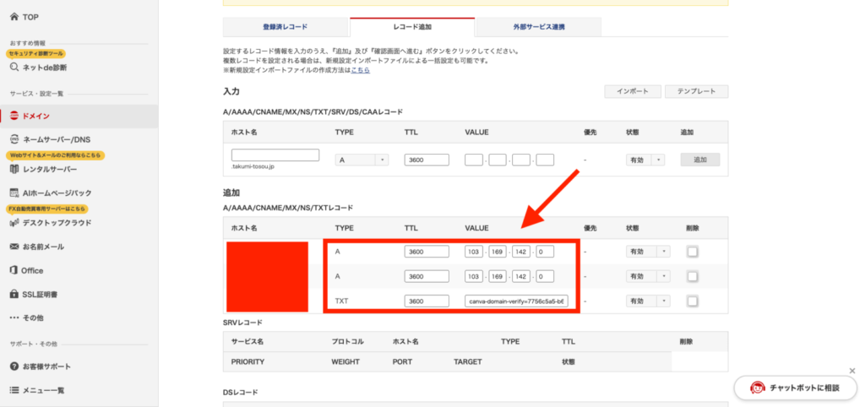Click the レンタルサーバー icon
The image size is (865, 407).
tap(14, 169)
